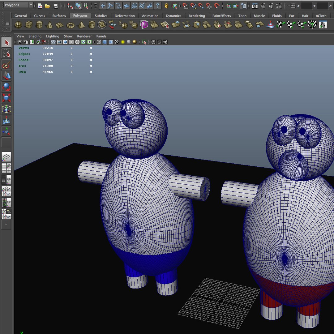Toggle construction history icon
Image resolution: width=334 pixels, height=334 pixels.
coord(243,6)
